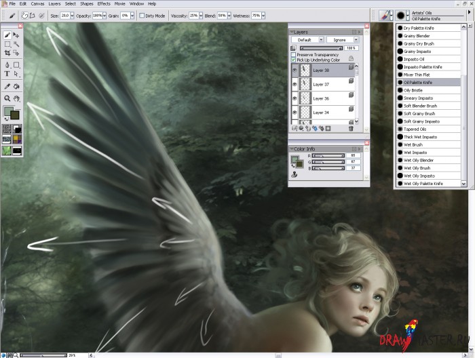Screen dimensions: 475x358
Task: Uncheck Pick Up Underlying Color
Action: [293, 60]
